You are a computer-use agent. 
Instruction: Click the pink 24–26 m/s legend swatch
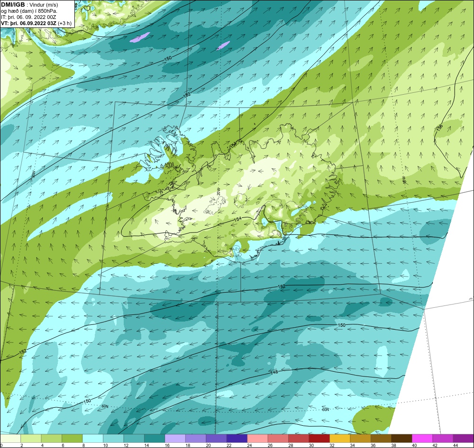[x=257, y=439]
